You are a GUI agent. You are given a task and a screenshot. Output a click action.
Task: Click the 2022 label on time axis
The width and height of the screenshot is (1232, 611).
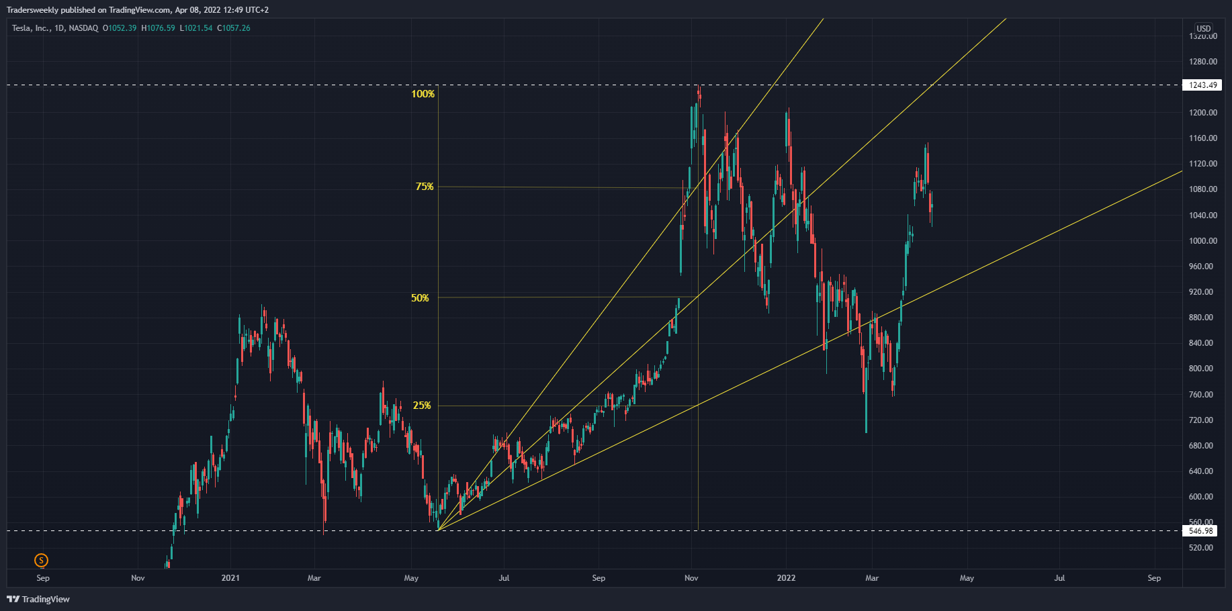pos(786,578)
